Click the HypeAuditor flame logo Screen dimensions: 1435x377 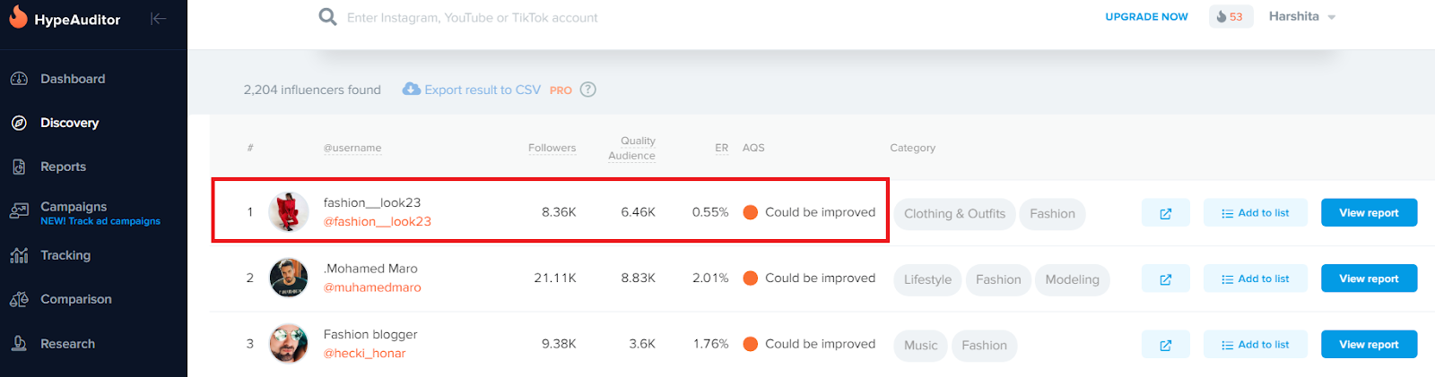pyautogui.click(x=18, y=17)
